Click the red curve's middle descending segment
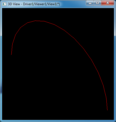 pos(78,43)
